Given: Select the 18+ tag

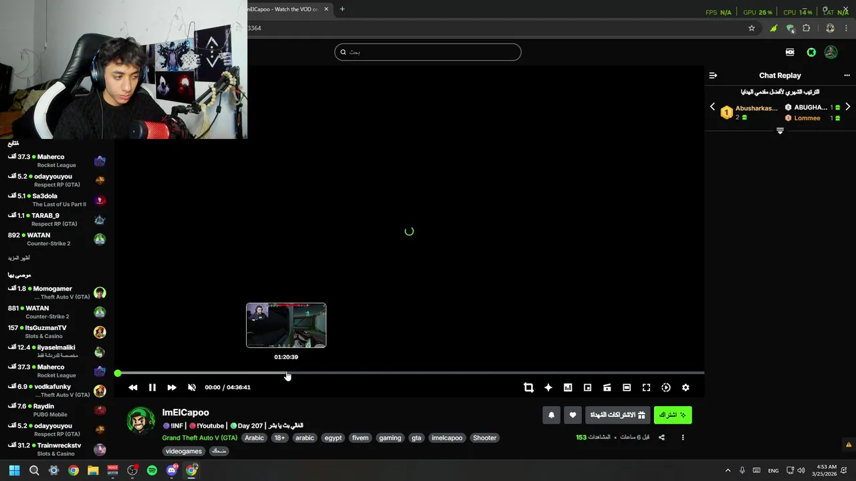Looking at the screenshot, I should pyautogui.click(x=280, y=438).
